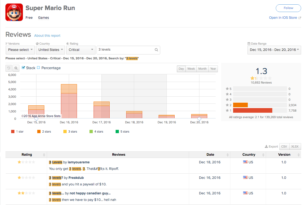
Task: Click the empty 5-star rating bar
Action: [x=260, y=89]
